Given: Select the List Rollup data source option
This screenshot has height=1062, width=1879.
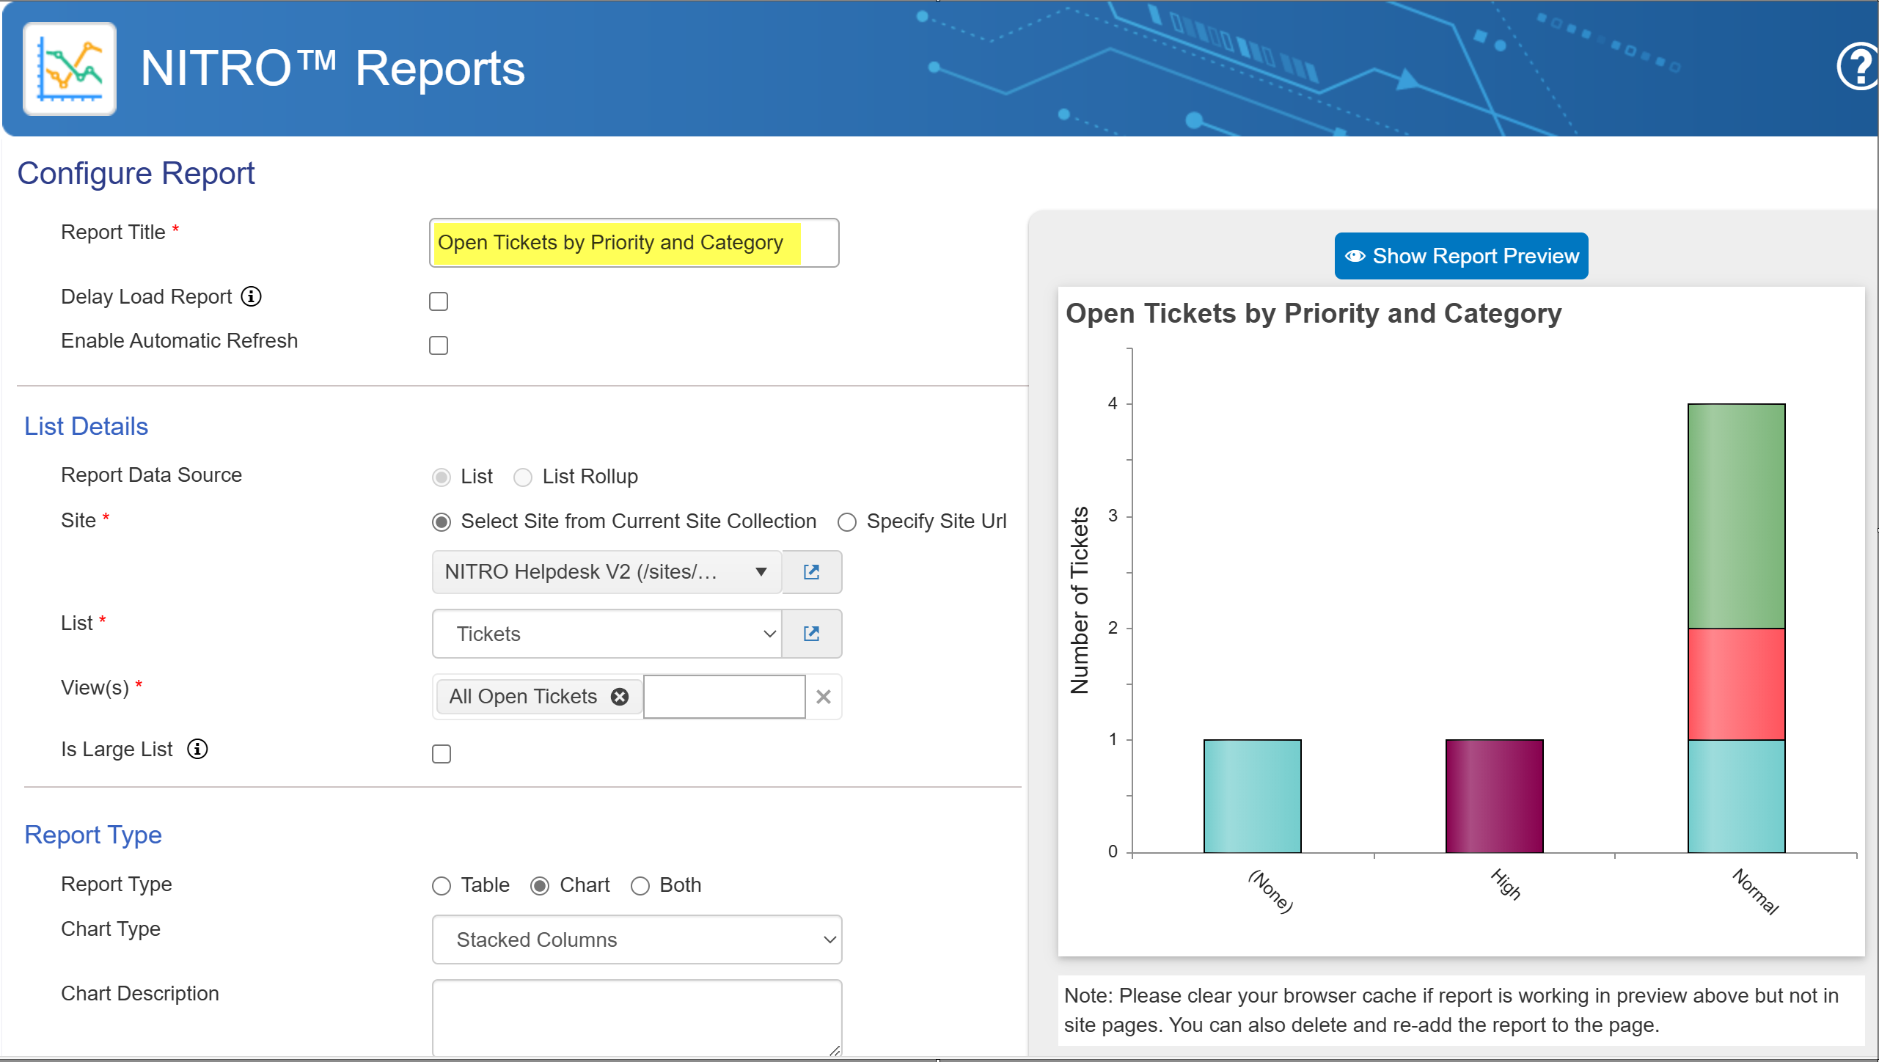Looking at the screenshot, I should click(524, 476).
